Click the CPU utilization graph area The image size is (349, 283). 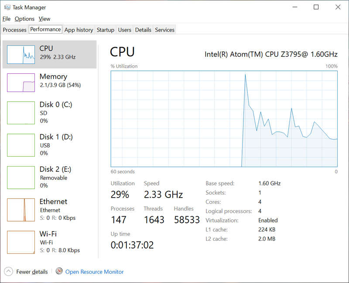pyautogui.click(x=224, y=119)
